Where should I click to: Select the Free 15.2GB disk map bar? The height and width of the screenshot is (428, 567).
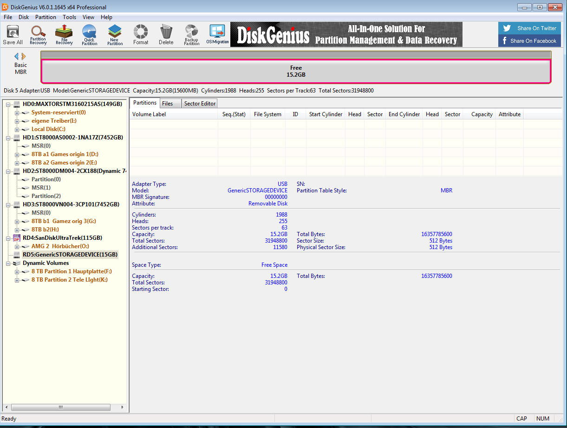click(x=296, y=71)
